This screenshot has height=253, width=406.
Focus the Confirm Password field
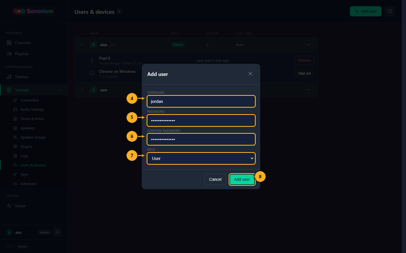click(201, 139)
